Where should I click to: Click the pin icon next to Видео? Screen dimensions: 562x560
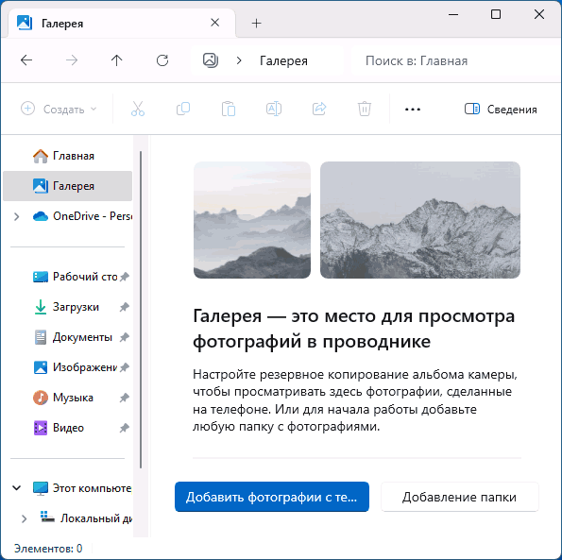pyautogui.click(x=125, y=428)
